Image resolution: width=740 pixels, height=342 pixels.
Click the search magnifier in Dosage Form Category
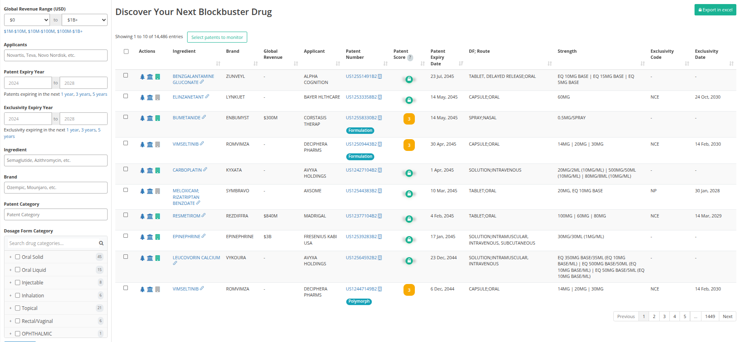tap(101, 243)
